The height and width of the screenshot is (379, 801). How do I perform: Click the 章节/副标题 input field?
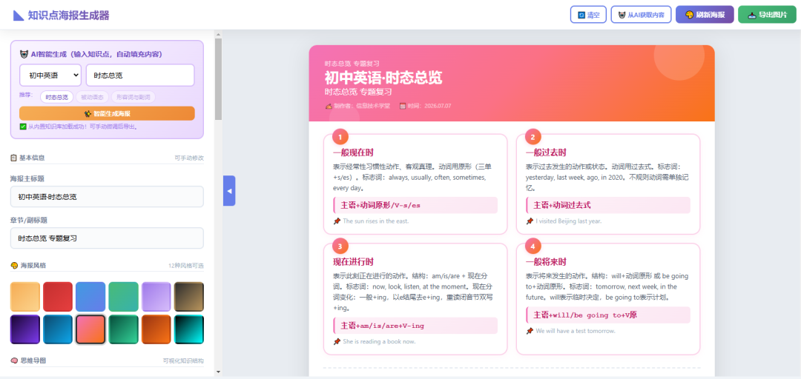108,238
